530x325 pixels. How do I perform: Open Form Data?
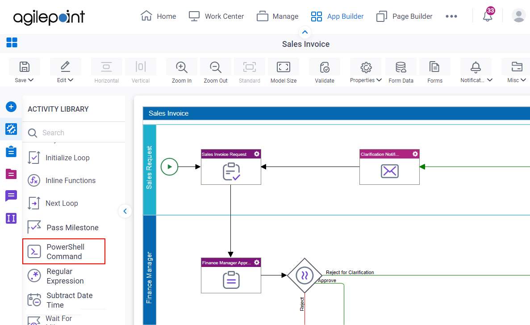pyautogui.click(x=401, y=71)
